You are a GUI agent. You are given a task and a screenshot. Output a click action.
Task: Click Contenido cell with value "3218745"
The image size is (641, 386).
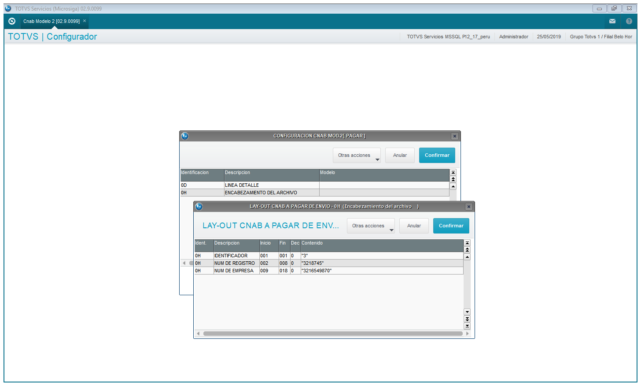pyautogui.click(x=382, y=263)
